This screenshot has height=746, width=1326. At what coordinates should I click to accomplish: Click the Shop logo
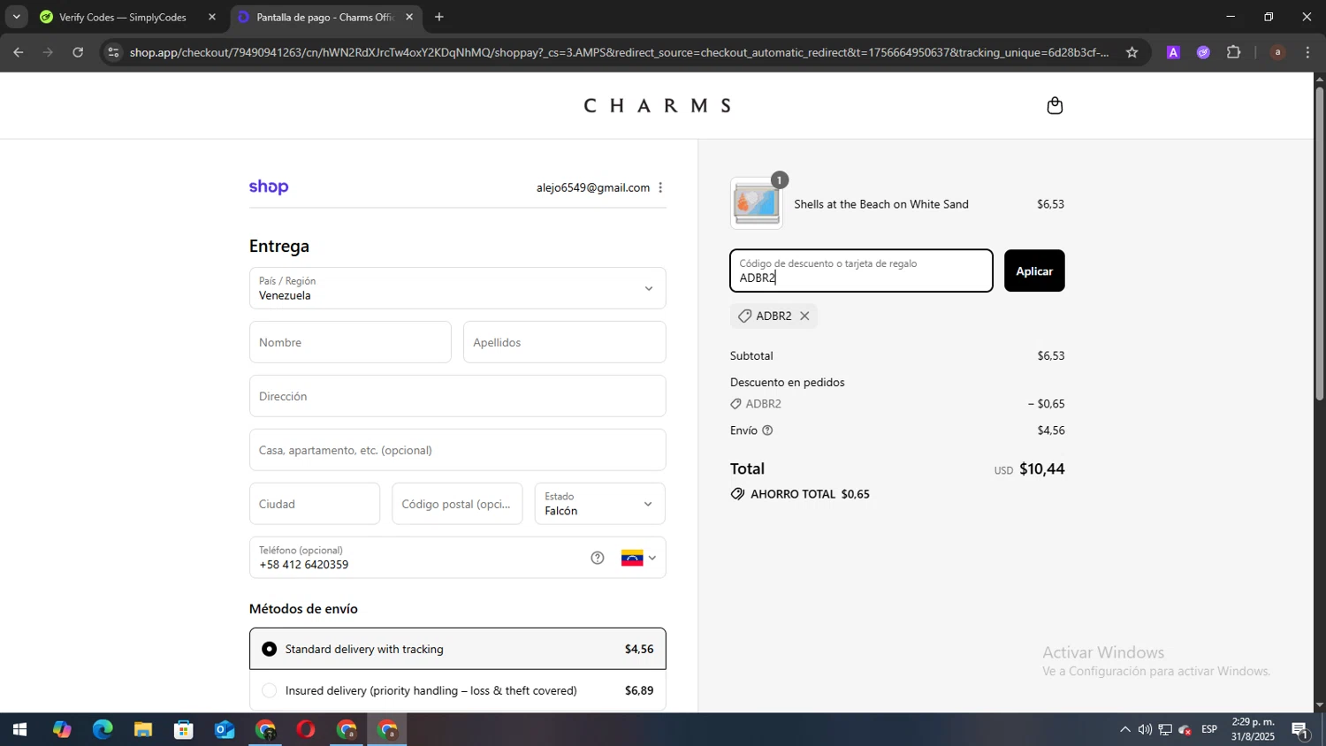click(x=269, y=187)
